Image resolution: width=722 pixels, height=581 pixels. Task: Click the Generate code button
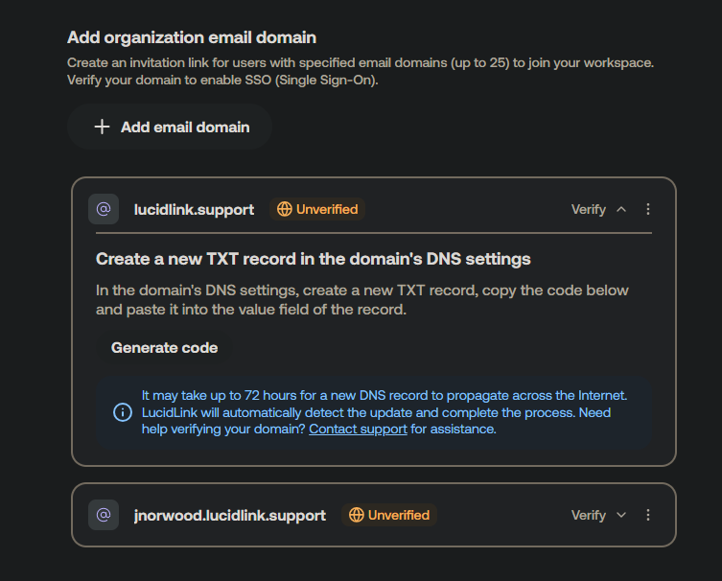[164, 348]
